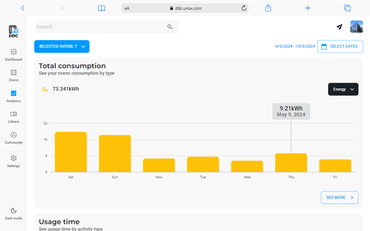Open the Community section

pyautogui.click(x=13, y=138)
